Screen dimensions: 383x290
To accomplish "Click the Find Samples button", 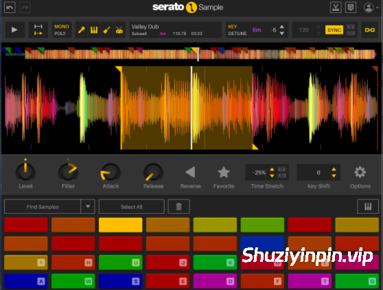I will 43,207.
